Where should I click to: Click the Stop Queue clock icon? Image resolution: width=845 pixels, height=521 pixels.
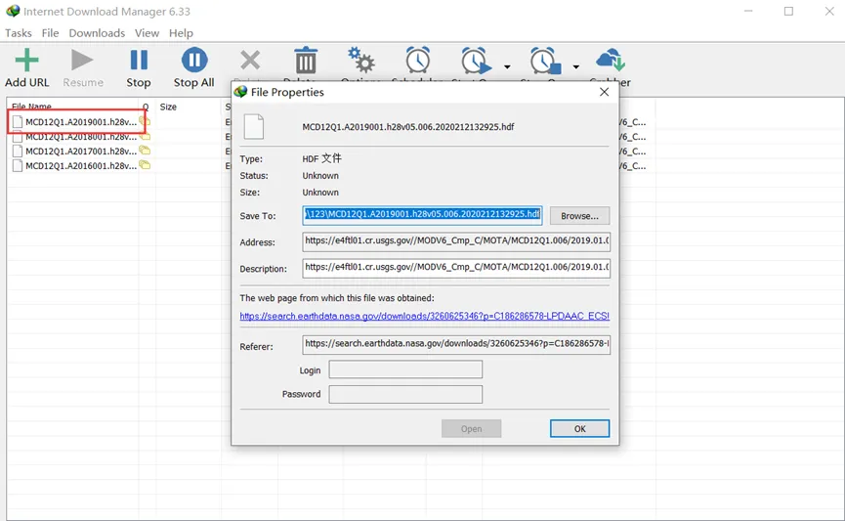[x=545, y=61]
